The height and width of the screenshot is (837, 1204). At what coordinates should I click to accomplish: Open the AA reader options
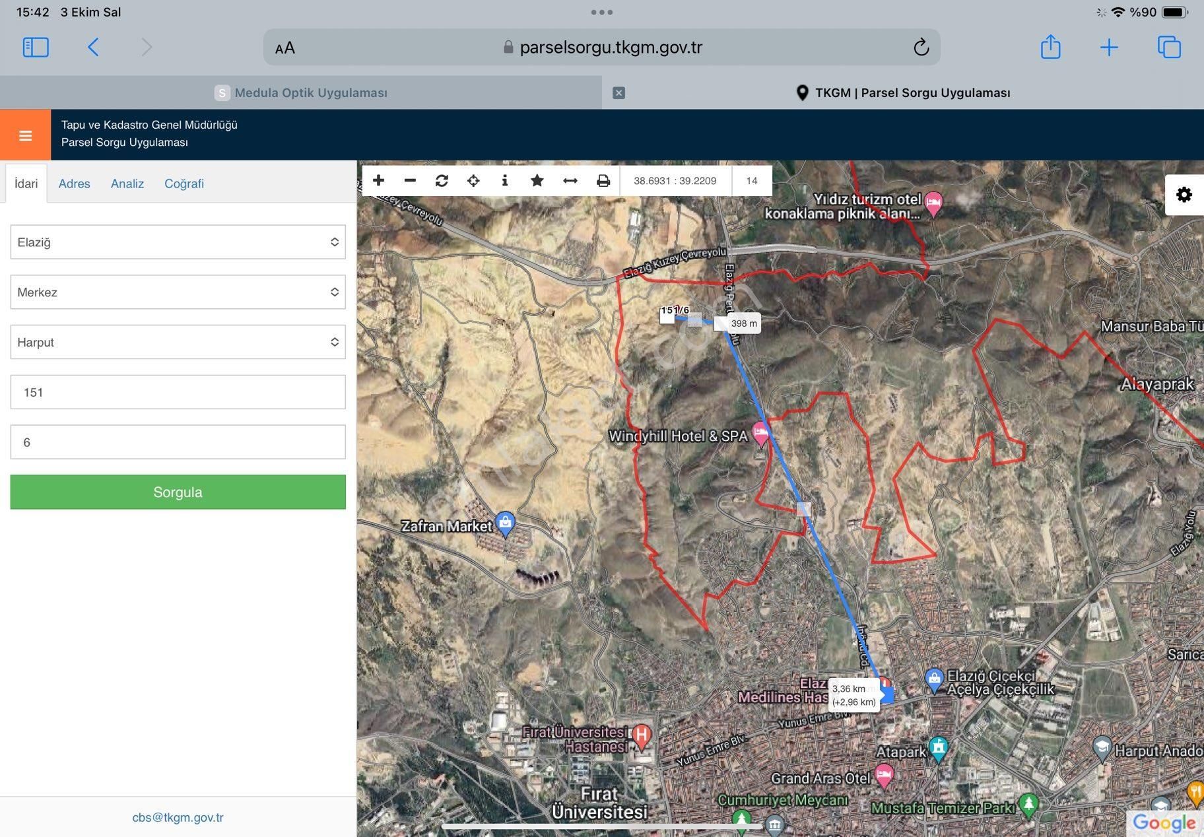(285, 48)
